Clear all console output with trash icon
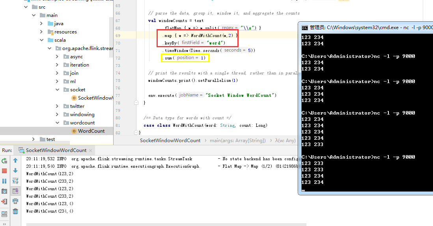Image resolution: width=433 pixels, height=226 pixels. pos(15,211)
